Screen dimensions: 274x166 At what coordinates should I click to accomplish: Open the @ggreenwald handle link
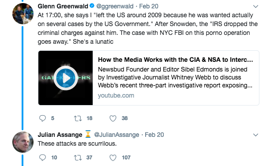[115, 6]
